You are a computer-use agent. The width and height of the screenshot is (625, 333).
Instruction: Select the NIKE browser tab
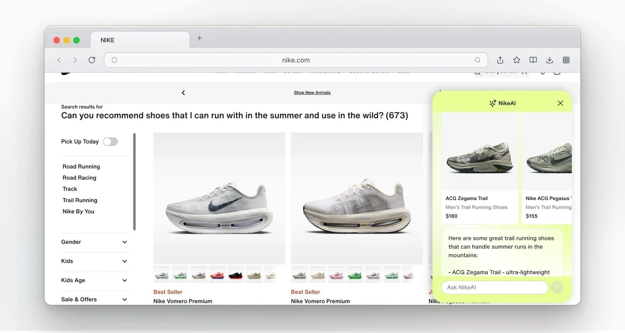(140, 40)
